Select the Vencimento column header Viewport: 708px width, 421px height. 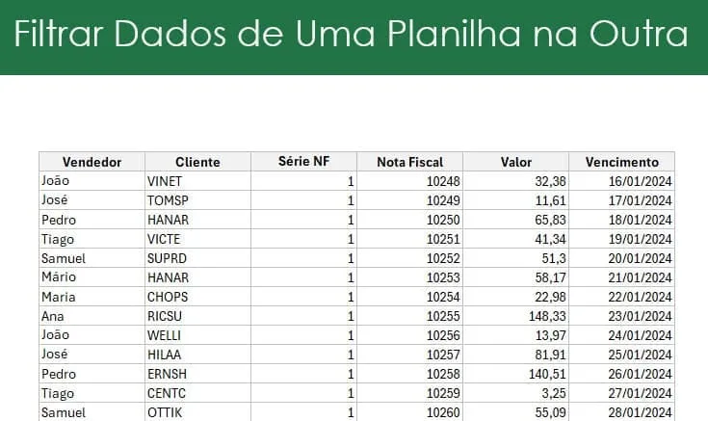point(621,162)
